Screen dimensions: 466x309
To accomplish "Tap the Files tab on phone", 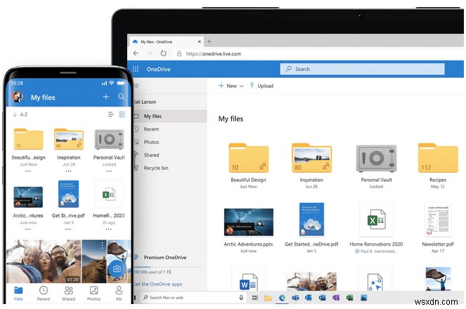I will [18, 294].
